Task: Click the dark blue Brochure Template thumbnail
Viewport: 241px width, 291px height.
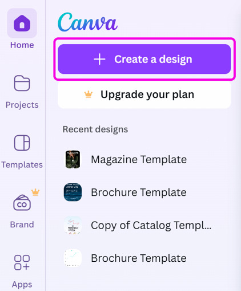Action: [x=73, y=192]
